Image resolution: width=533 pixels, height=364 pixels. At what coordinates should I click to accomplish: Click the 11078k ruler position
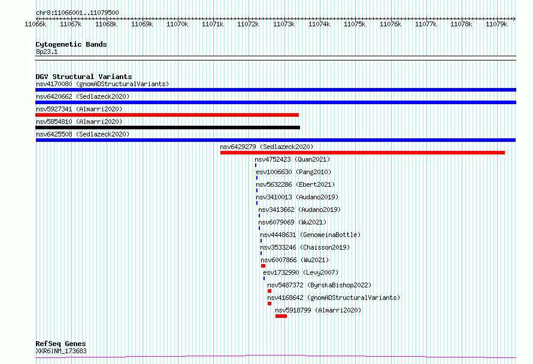(x=461, y=24)
